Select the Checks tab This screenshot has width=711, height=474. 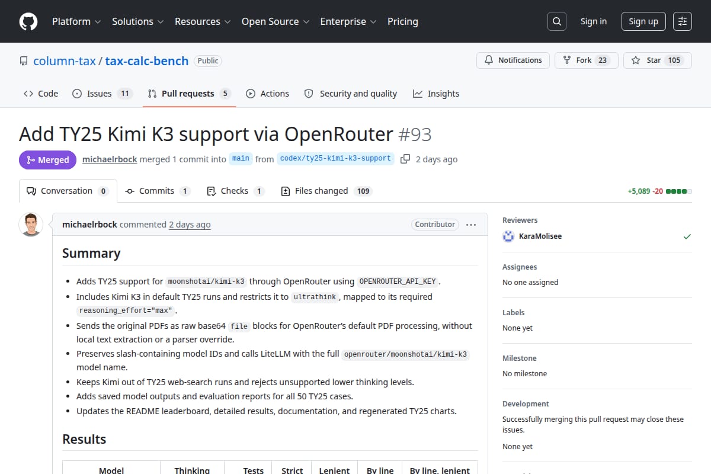(x=235, y=191)
